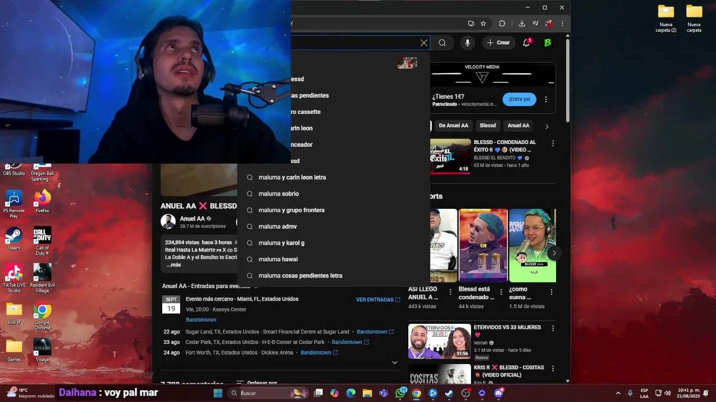
Task: Expand the Anuel AA events list
Action: pyautogui.click(x=394, y=362)
